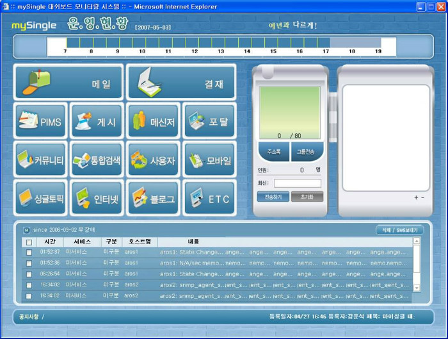
Task: Maximize the Internet Explorer window
Action: 431,7
